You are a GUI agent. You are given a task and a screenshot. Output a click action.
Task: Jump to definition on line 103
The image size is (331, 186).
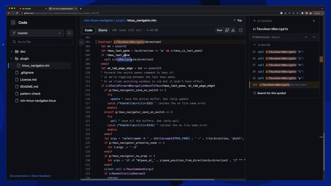click(284, 85)
